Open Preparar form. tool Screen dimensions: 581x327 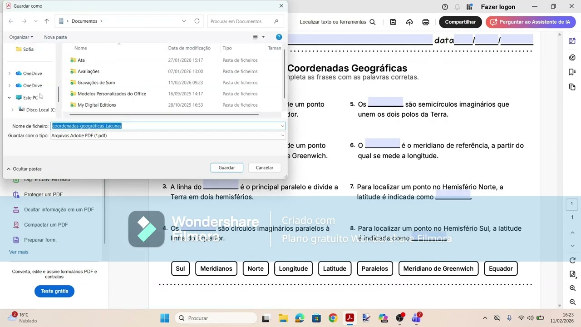[x=40, y=240]
